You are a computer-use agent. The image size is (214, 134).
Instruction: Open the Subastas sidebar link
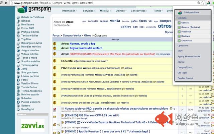click(x=26, y=98)
